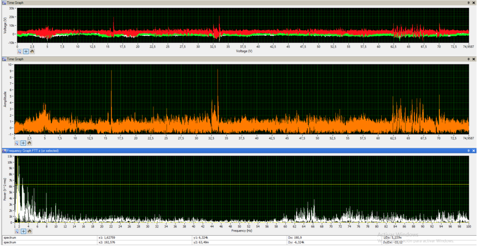Click the '30k' top tick on Voltage axis
This screenshot has width=479, height=247.
[x=12, y=8]
